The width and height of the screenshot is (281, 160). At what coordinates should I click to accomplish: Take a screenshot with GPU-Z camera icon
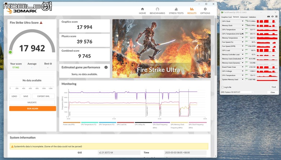268,17
